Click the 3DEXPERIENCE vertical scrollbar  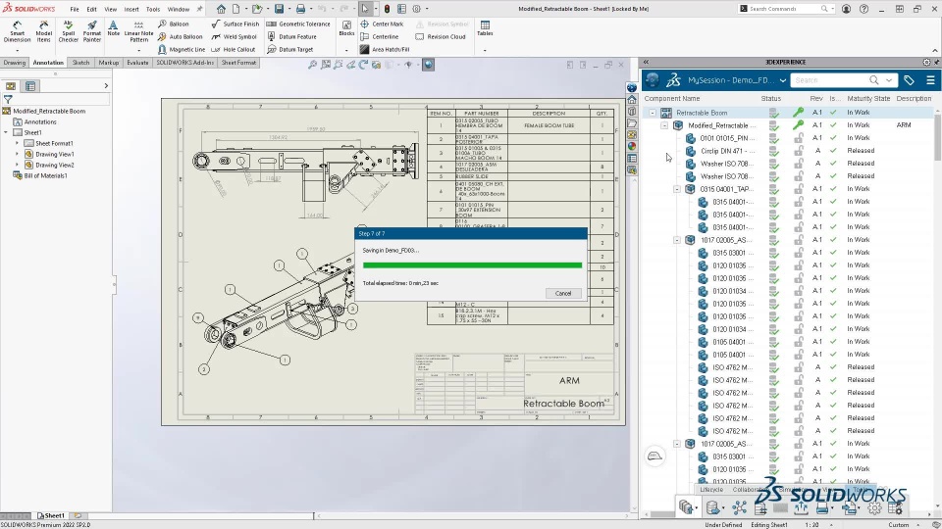(x=937, y=135)
